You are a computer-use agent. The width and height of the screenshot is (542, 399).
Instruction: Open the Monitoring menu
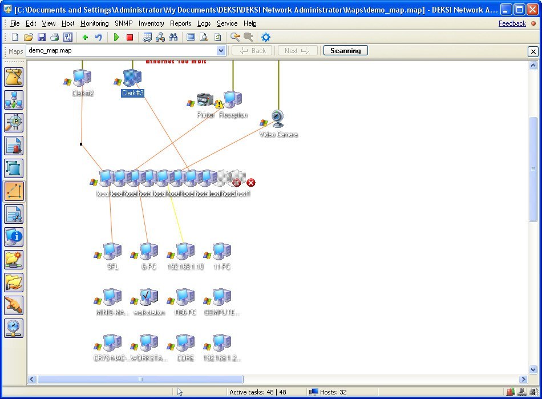(x=94, y=23)
